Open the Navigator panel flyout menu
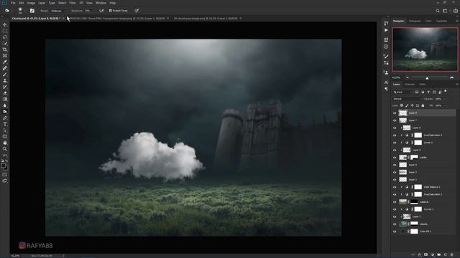 (457, 21)
